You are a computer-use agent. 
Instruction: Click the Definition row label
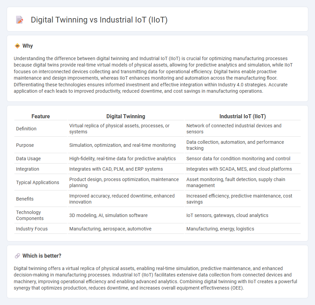[x=26, y=129]
